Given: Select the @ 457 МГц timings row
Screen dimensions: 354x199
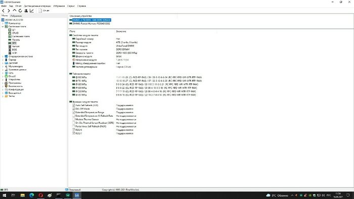Looking at the screenshot, I should (x=134, y=95).
